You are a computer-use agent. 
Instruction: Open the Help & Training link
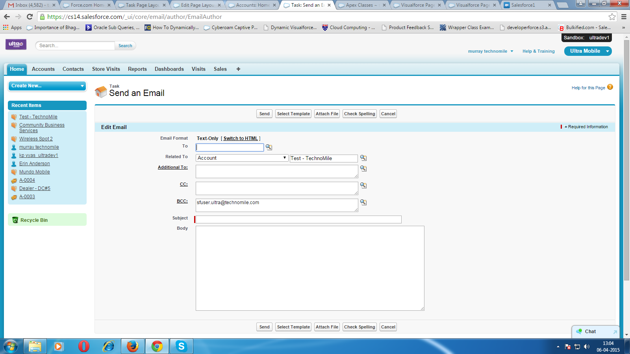[538, 51]
